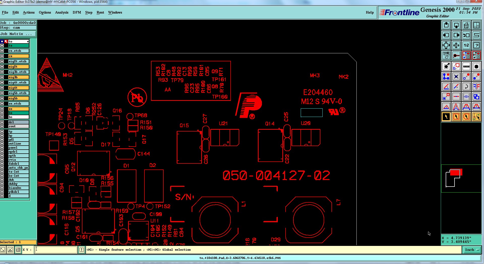The width and height of the screenshot is (484, 264).
Task: Click the X coordinate readout value
Action: coord(461,238)
